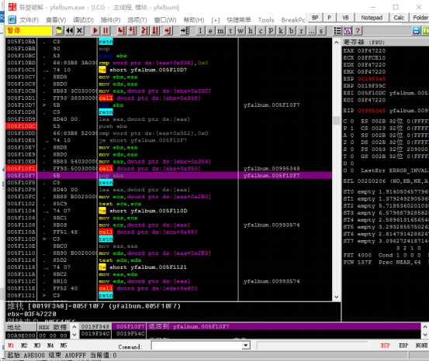Viewport: 429px width, 361px height.
Task: Open Log window with 'l' button
Action: (x=200, y=31)
